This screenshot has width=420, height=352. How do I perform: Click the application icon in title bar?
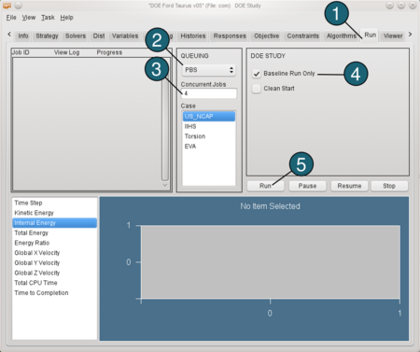[7, 6]
